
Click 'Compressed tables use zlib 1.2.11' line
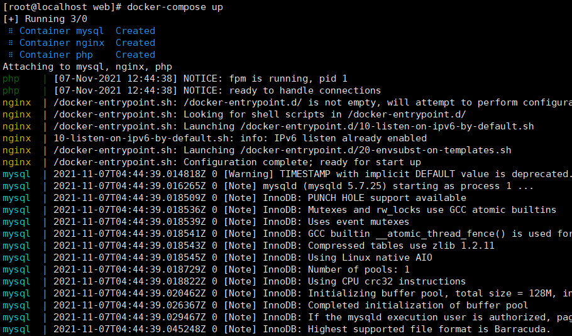point(401,246)
